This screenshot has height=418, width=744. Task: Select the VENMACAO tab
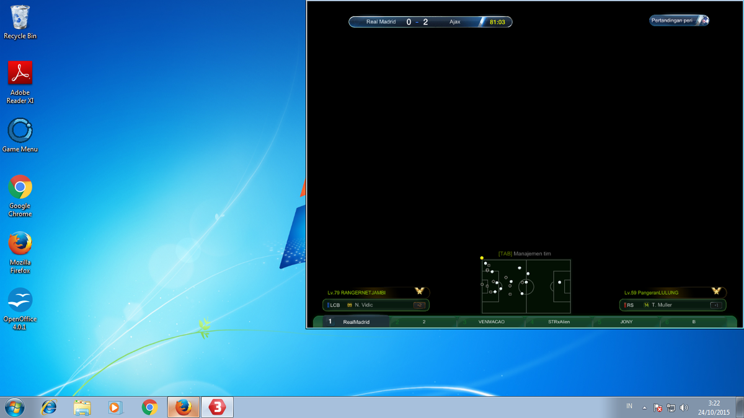(492, 322)
